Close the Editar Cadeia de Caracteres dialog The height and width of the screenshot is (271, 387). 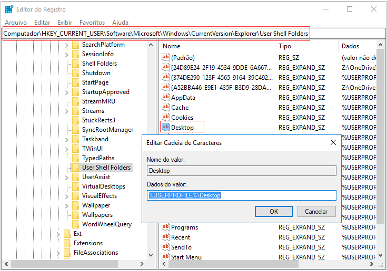[x=333, y=142]
